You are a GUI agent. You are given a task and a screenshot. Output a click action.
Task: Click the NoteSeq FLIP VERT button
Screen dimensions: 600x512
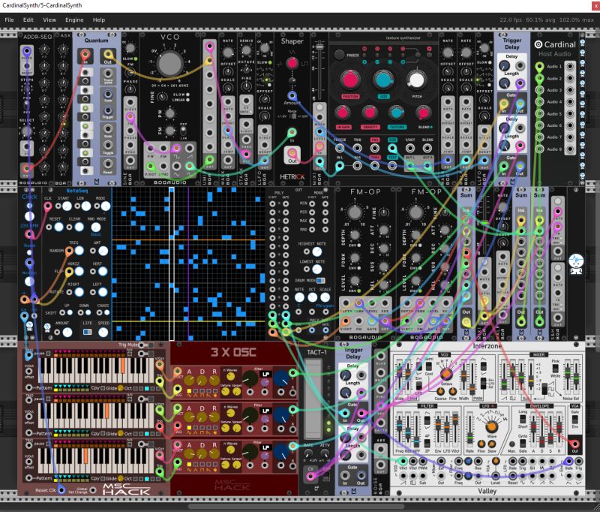[103, 272]
